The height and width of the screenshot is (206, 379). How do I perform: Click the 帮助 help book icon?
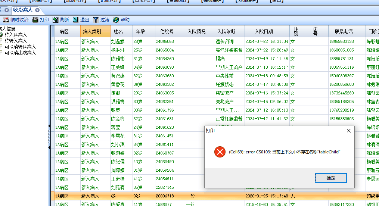(116, 20)
